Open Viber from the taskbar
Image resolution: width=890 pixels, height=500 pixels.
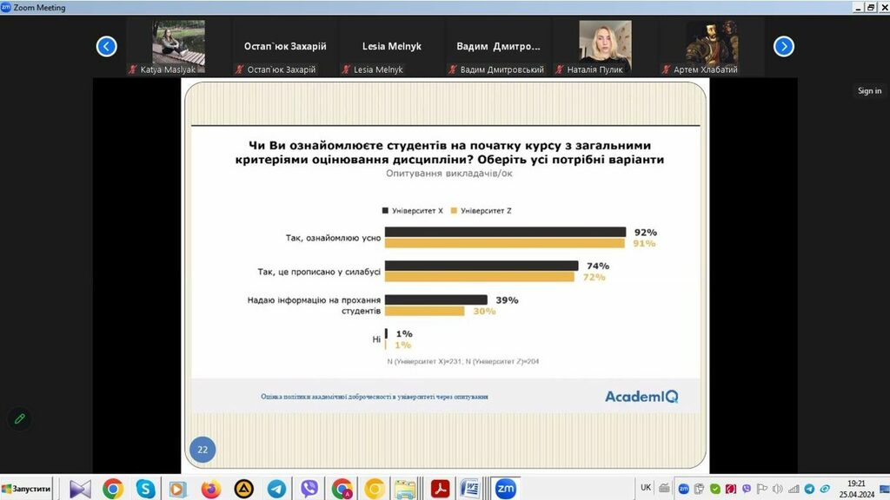tap(309, 489)
